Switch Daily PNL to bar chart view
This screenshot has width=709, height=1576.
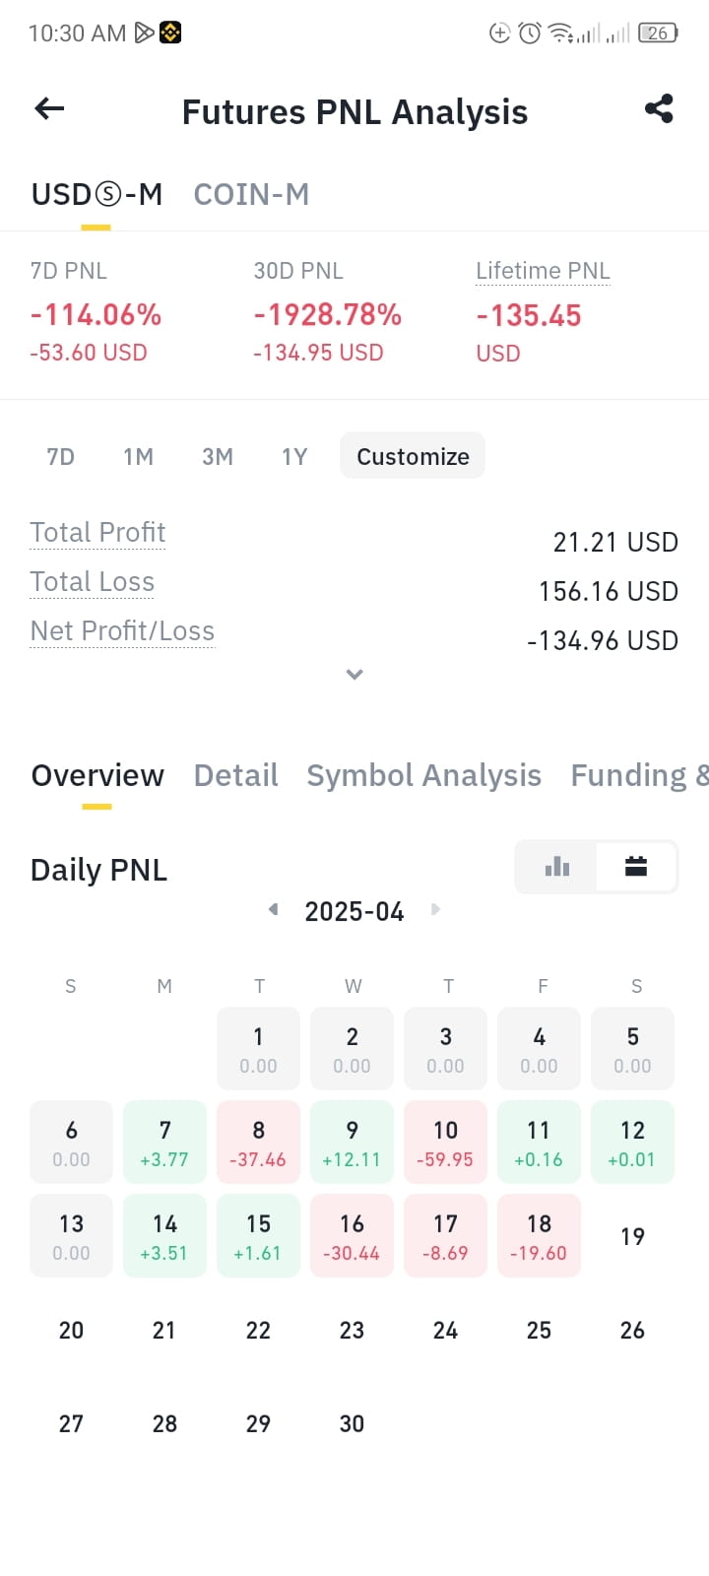click(557, 867)
